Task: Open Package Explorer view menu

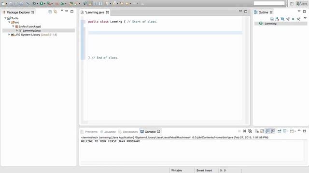Action: coord(62,11)
